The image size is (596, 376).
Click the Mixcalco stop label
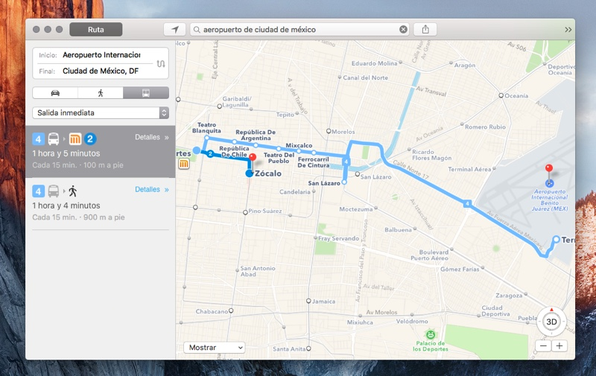click(299, 145)
